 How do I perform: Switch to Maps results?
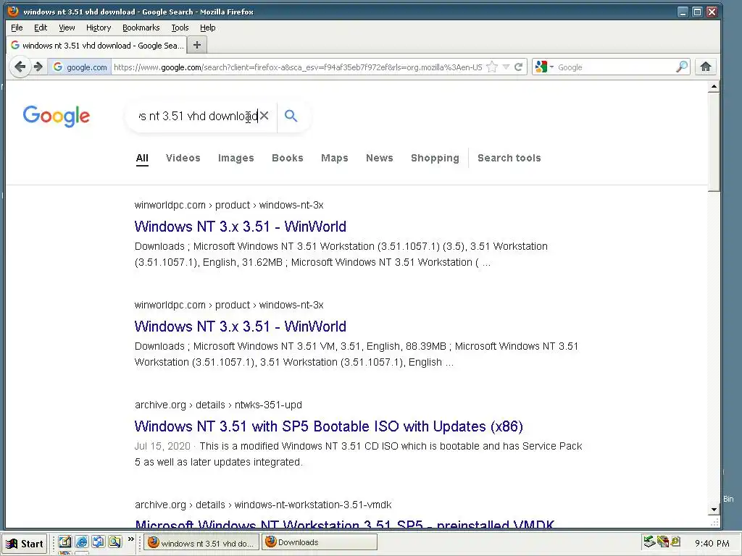click(x=335, y=158)
